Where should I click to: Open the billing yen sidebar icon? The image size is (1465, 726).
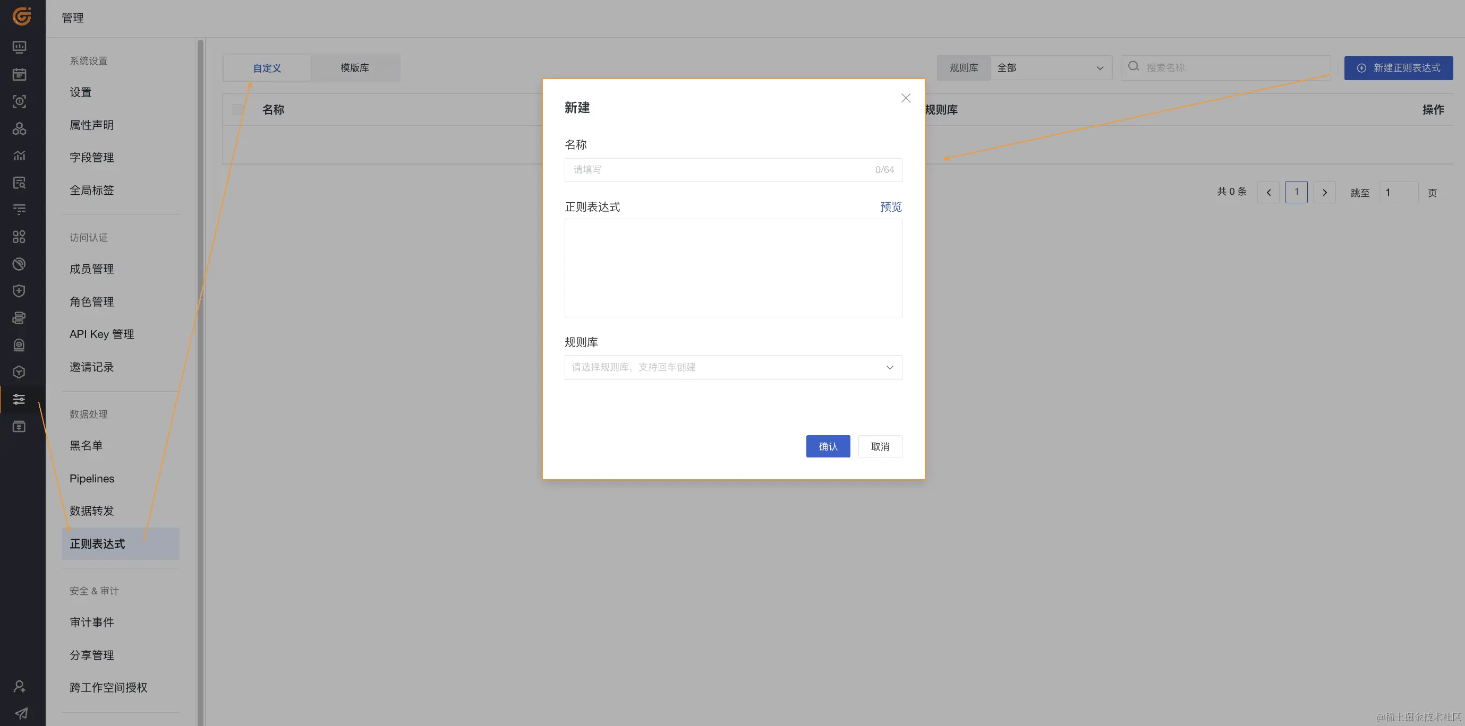coord(19,427)
